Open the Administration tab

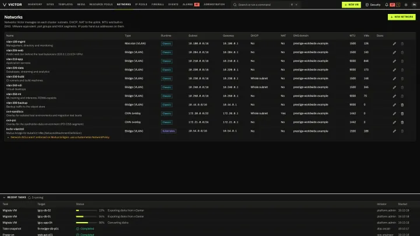(x=214, y=5)
